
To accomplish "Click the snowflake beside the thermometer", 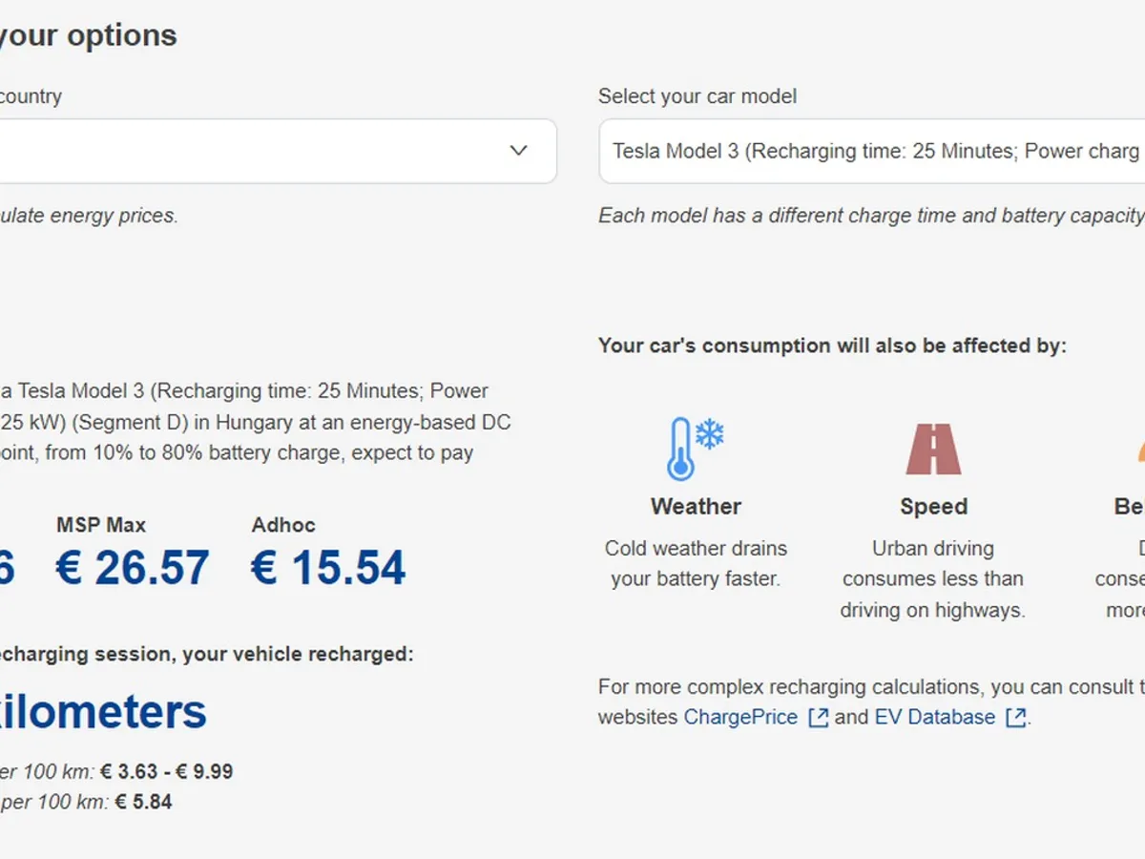I will [709, 435].
